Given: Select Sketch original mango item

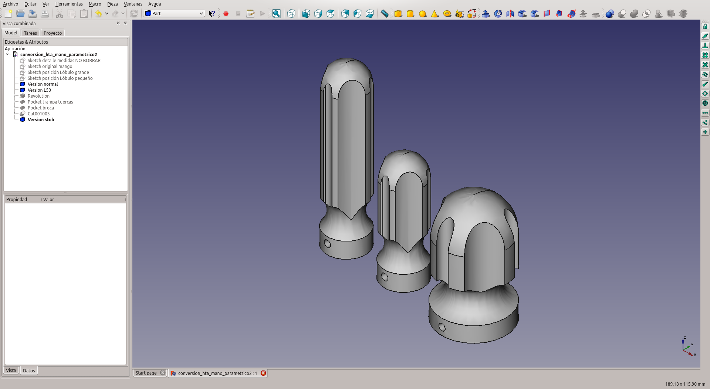Looking at the screenshot, I should 50,66.
